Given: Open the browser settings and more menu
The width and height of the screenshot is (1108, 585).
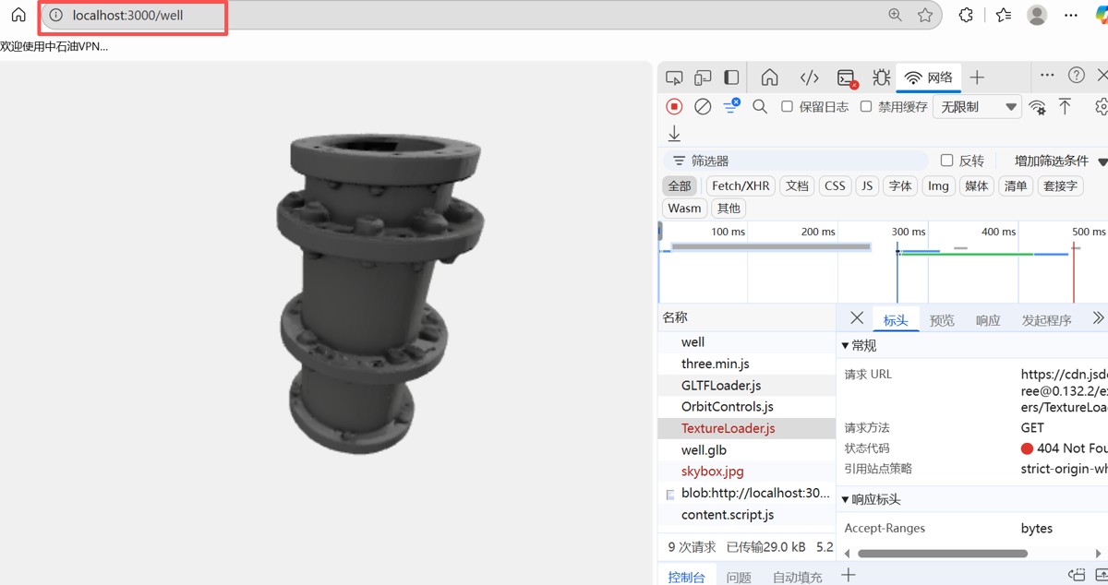Looking at the screenshot, I should coord(1071,15).
